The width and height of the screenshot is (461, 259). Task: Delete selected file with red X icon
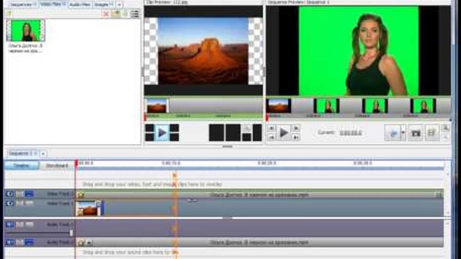pos(106,14)
